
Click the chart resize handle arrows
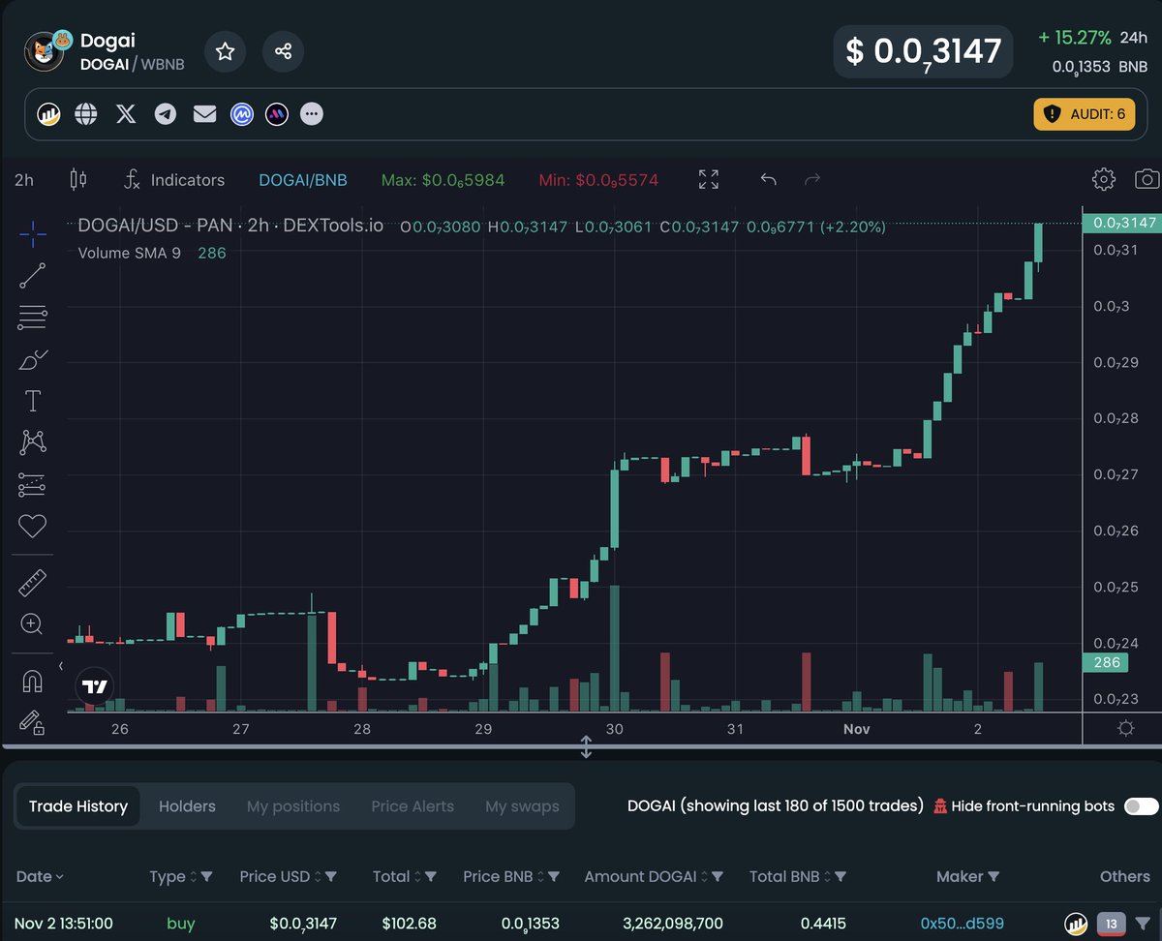pos(586,746)
